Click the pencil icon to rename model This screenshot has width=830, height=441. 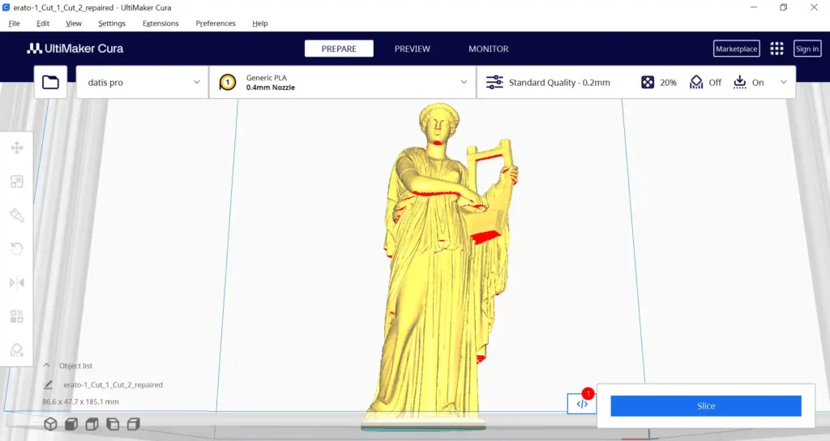point(48,384)
